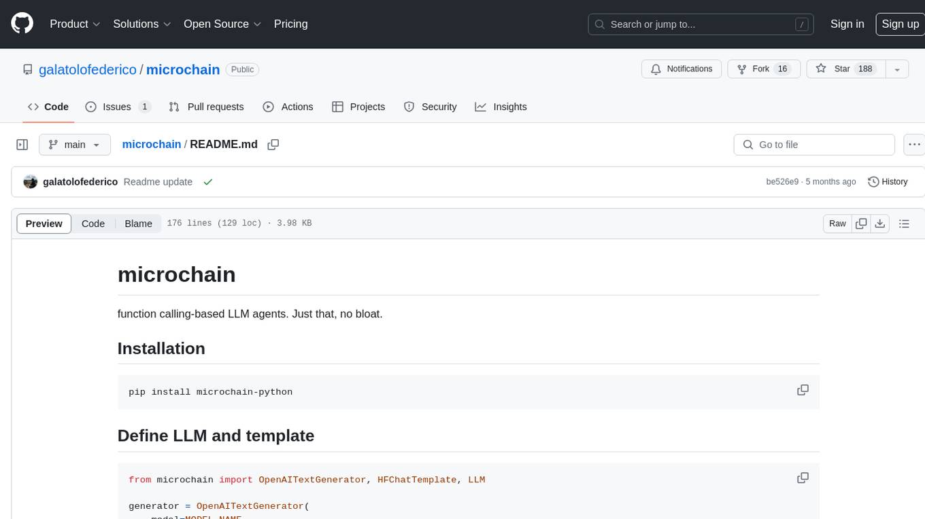Focus the Go to file field

(x=814, y=145)
